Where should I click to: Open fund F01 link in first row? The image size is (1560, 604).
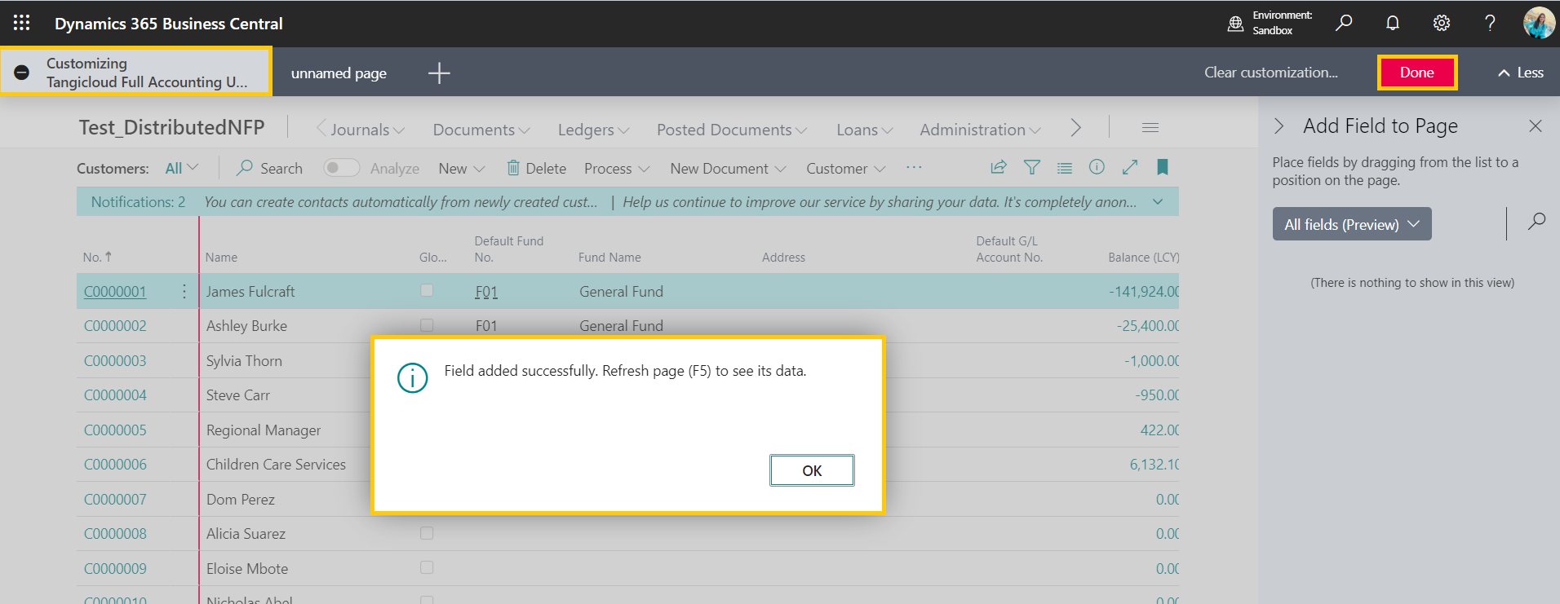[486, 292]
